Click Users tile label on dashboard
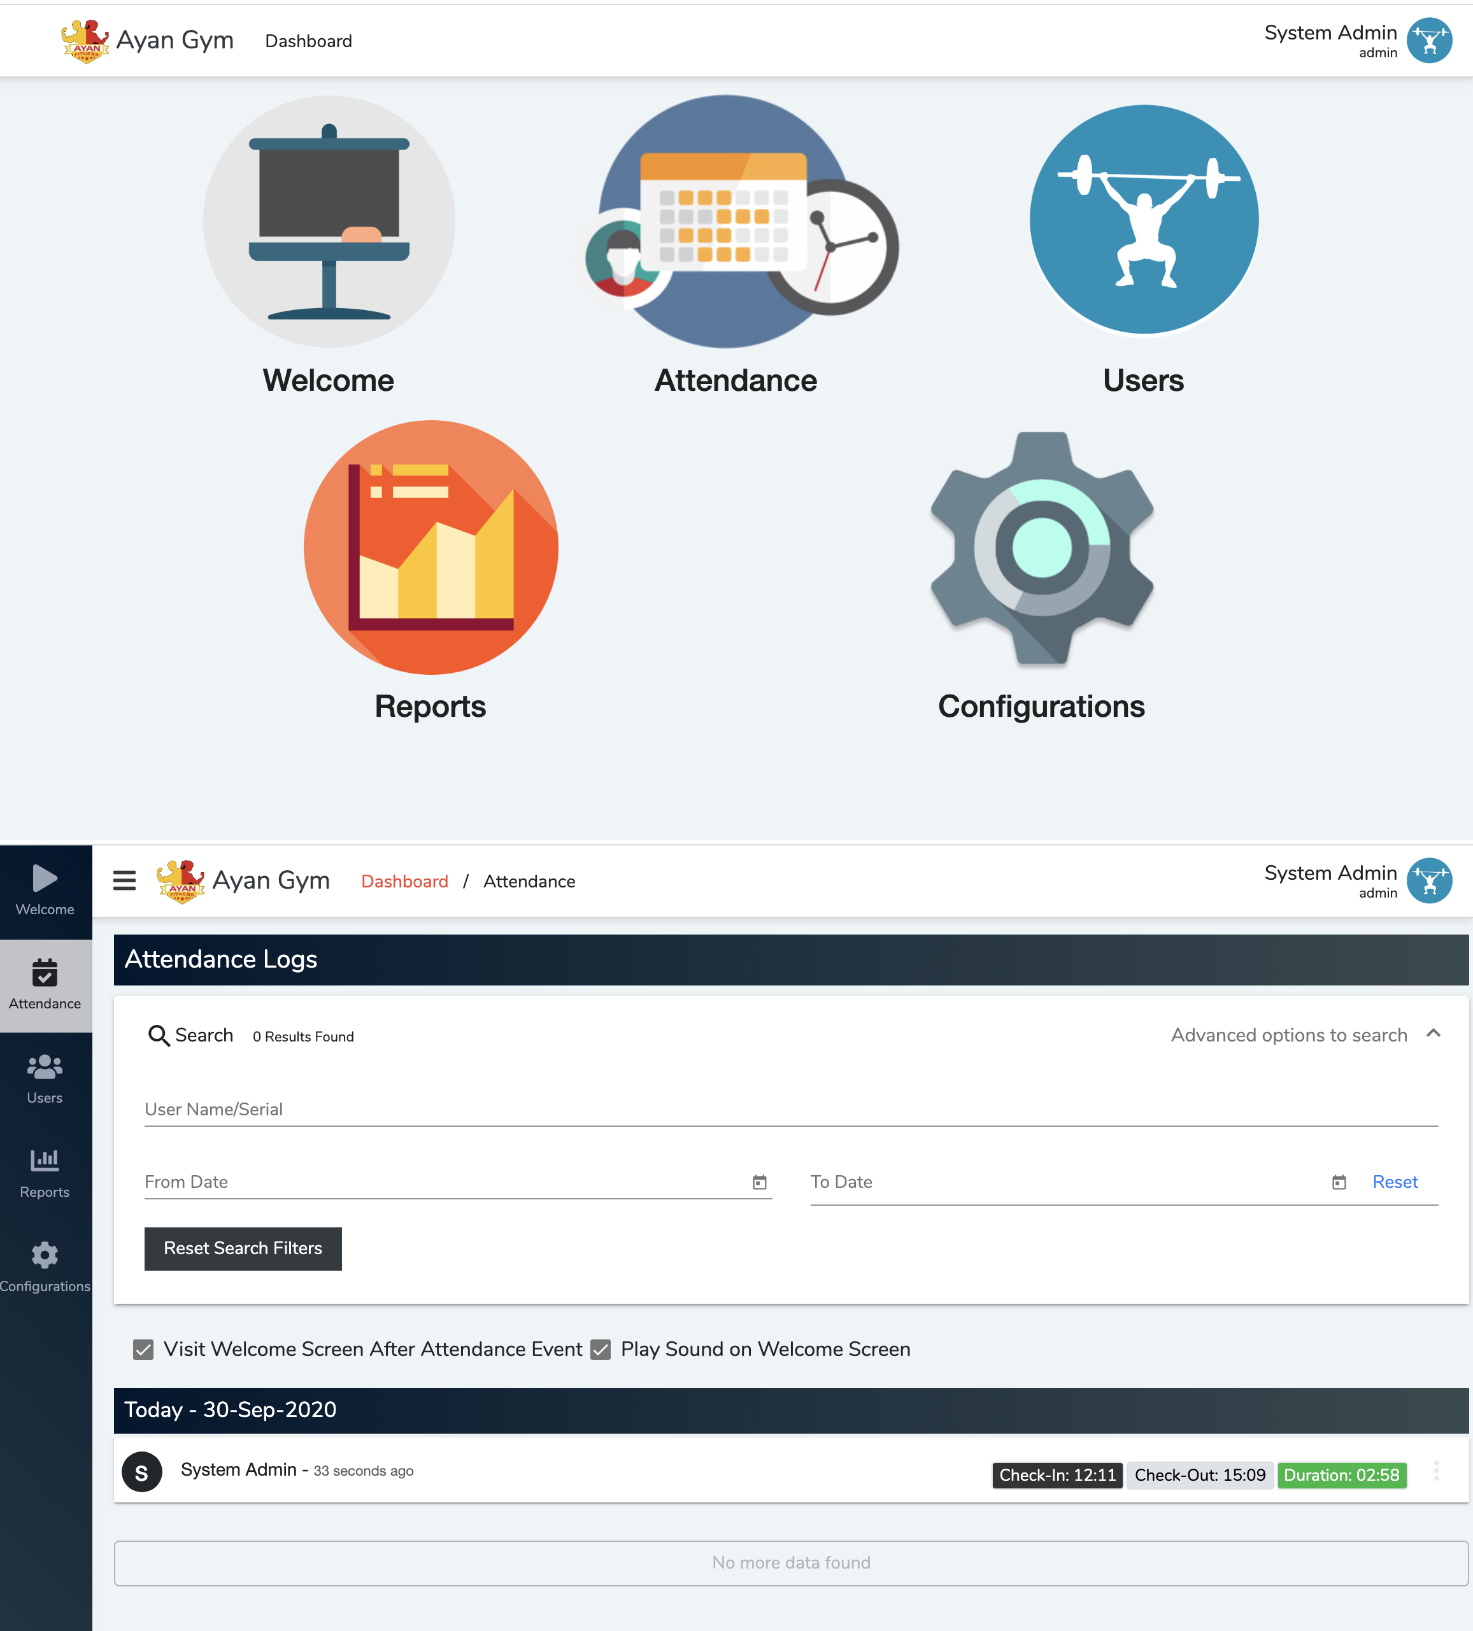Screen dimensions: 1473x1631 (1142, 380)
